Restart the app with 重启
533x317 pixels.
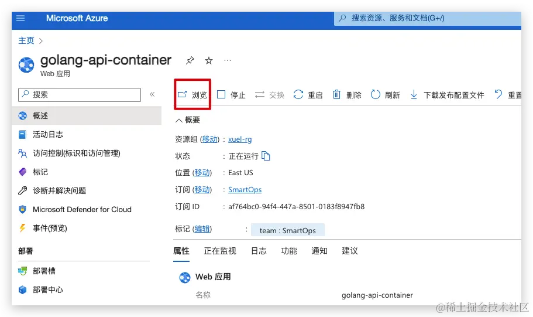pos(308,95)
